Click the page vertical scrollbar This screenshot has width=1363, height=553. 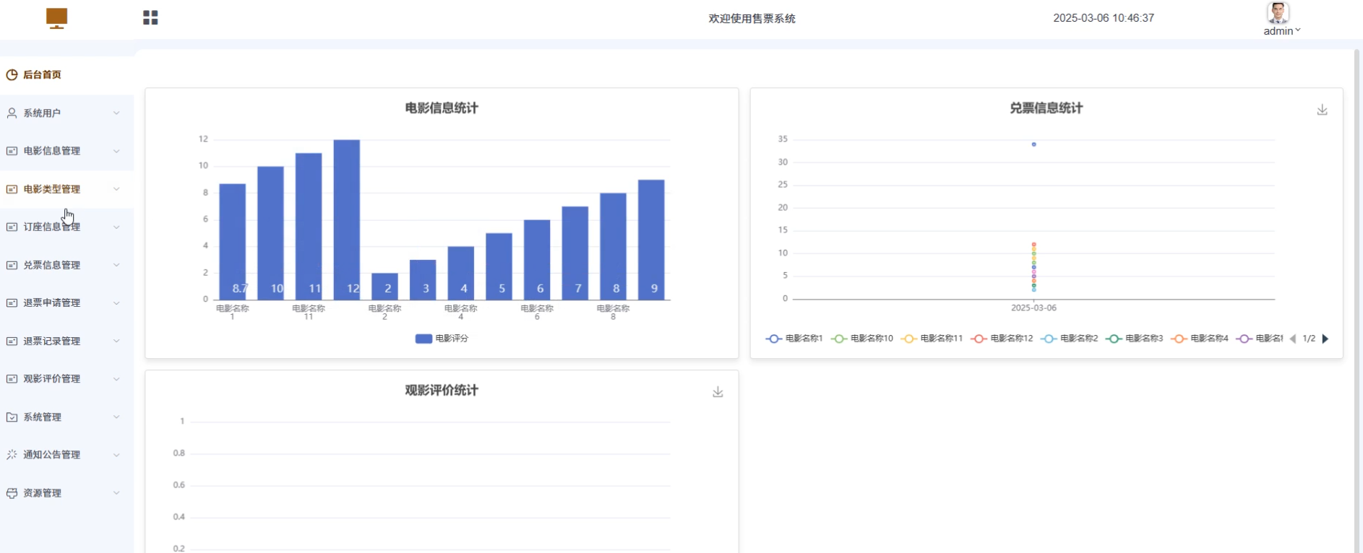click(x=1358, y=301)
